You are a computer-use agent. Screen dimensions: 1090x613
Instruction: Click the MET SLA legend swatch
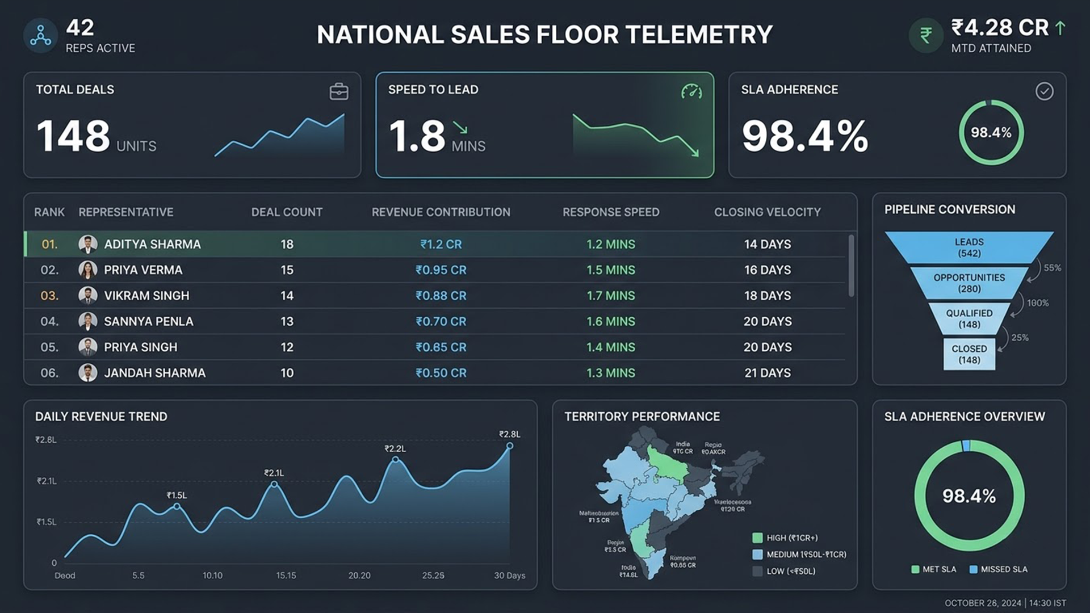(915, 569)
